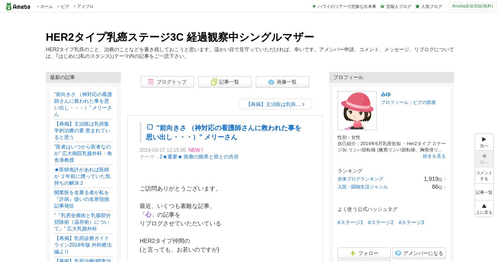Viewport: 500px width, 262px height.
Task: Open sidebar article "前向きさ（神対応の看護師さんに救われた…
Action: tap(83, 104)
